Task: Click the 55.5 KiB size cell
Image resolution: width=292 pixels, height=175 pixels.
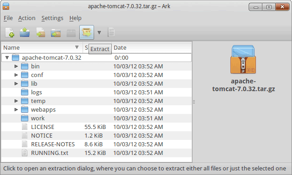Action: [x=95, y=127]
